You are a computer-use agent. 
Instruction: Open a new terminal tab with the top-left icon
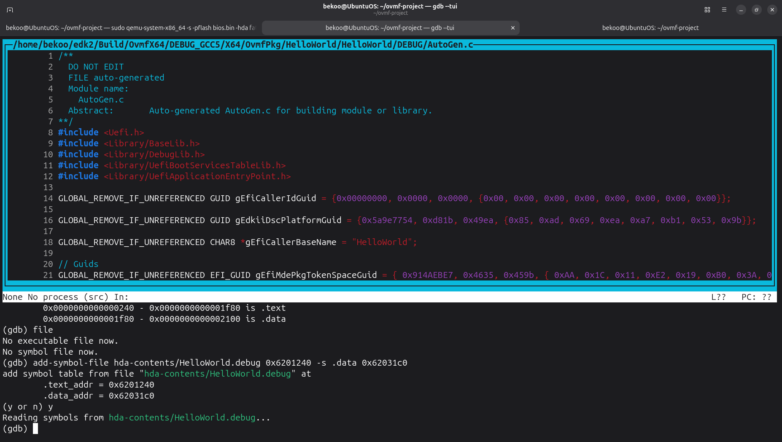tap(10, 10)
